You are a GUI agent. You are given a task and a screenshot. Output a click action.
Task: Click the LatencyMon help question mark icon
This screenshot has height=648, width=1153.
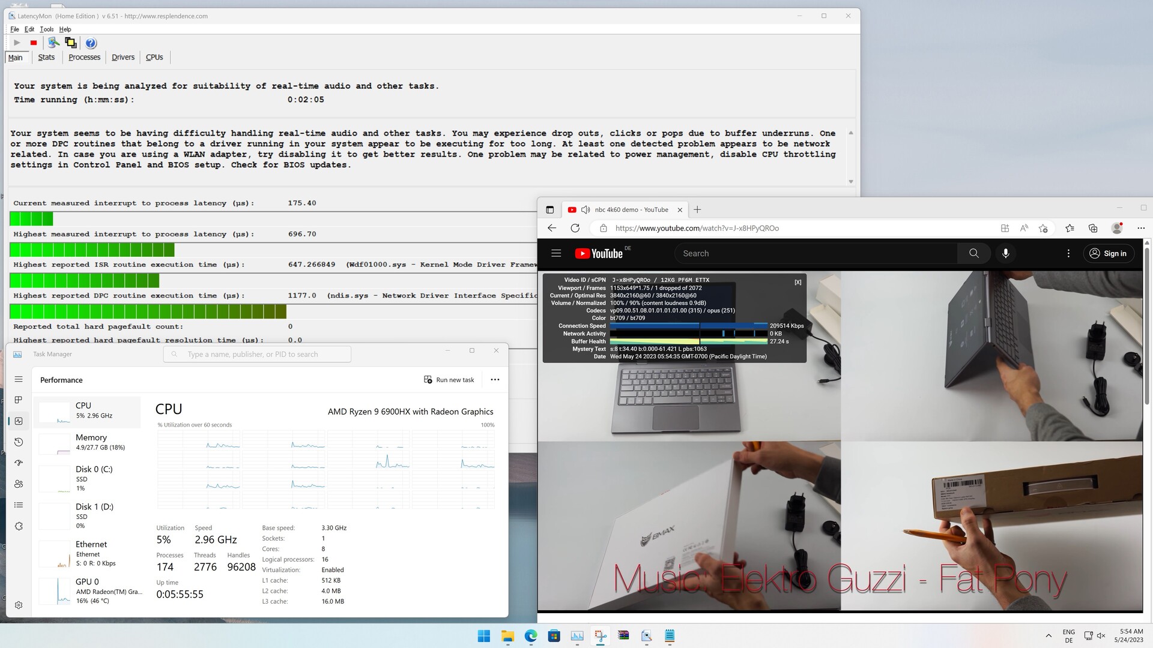tap(91, 43)
